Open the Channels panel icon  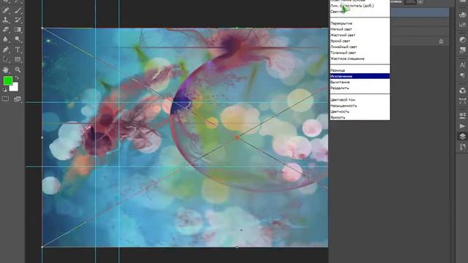pos(462,91)
